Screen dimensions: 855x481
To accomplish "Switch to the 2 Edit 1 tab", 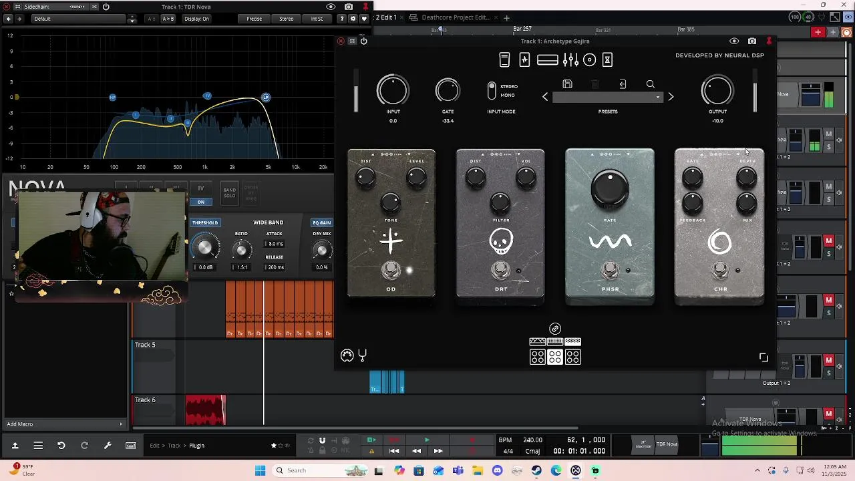I will point(387,17).
